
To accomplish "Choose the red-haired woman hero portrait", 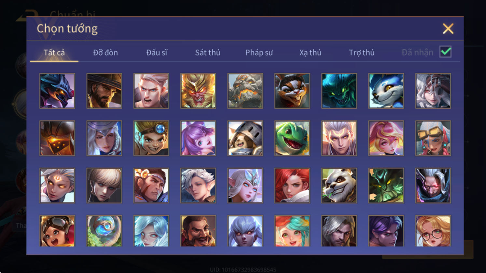I will [292, 186].
